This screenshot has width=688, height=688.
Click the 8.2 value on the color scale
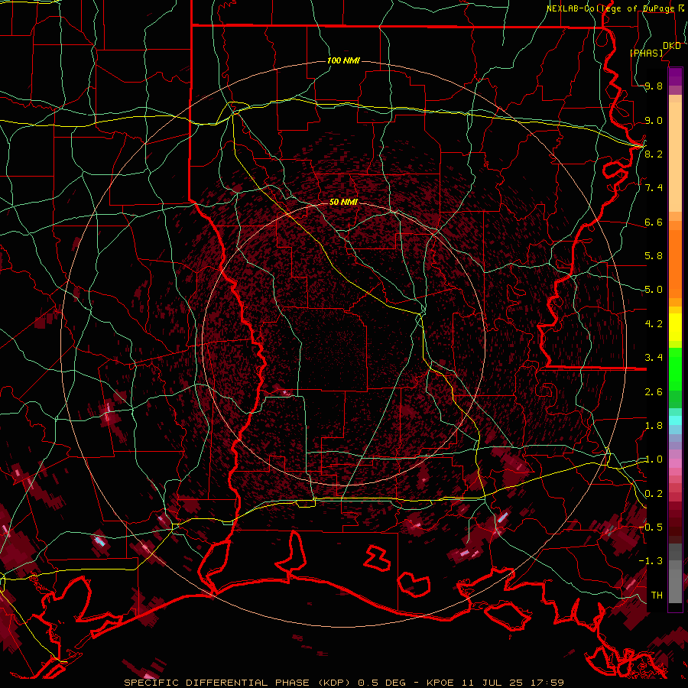[654, 154]
